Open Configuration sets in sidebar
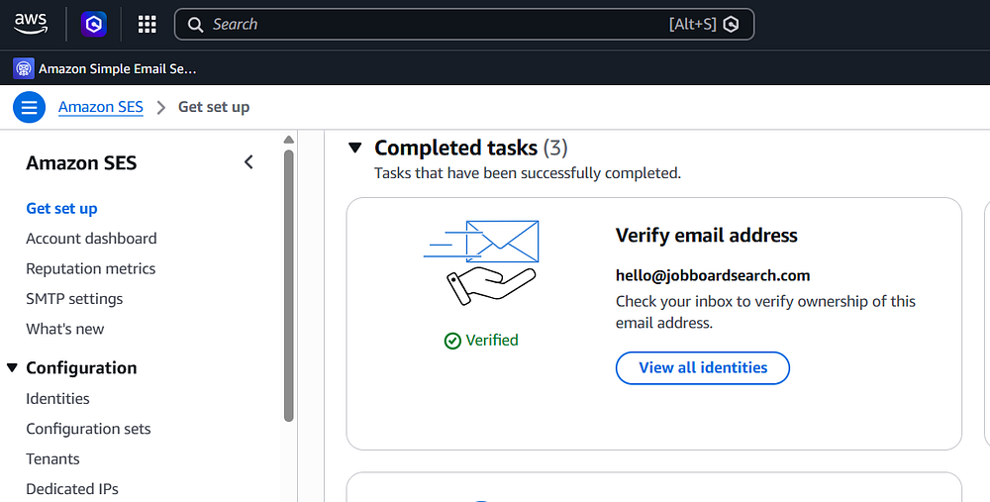 pos(88,429)
